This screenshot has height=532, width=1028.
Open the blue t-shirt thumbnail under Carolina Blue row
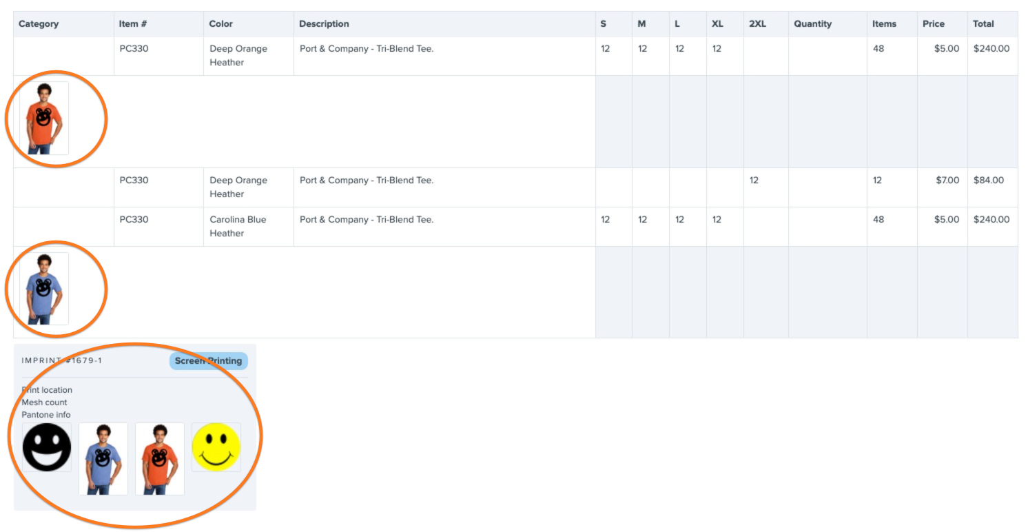pos(44,289)
